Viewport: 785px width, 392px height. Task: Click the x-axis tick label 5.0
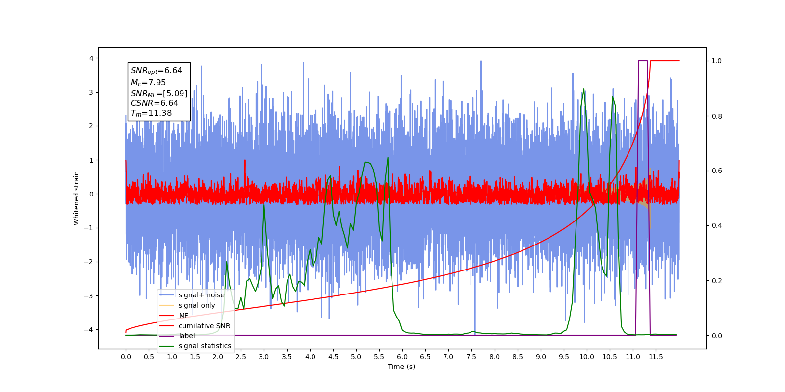click(356, 357)
